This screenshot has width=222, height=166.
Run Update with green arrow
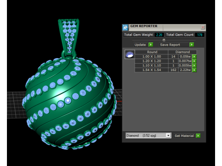151,45
